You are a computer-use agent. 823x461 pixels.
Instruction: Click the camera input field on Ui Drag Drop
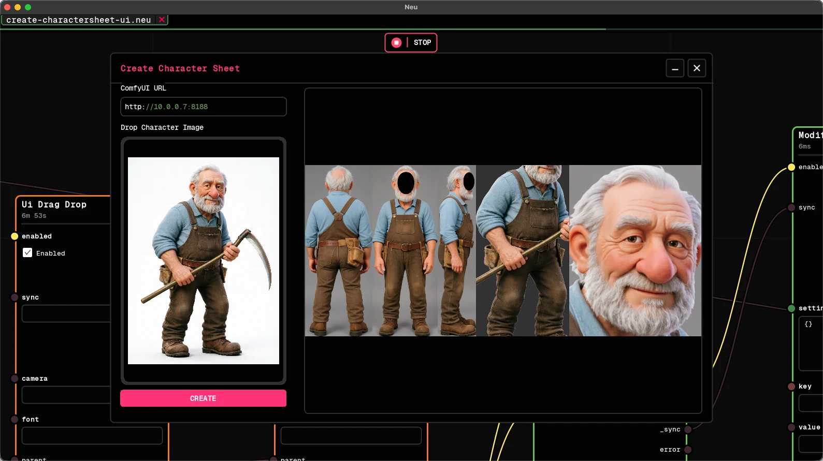(x=66, y=395)
